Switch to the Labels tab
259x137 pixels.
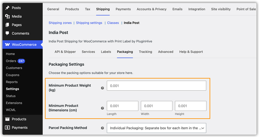[106, 52]
